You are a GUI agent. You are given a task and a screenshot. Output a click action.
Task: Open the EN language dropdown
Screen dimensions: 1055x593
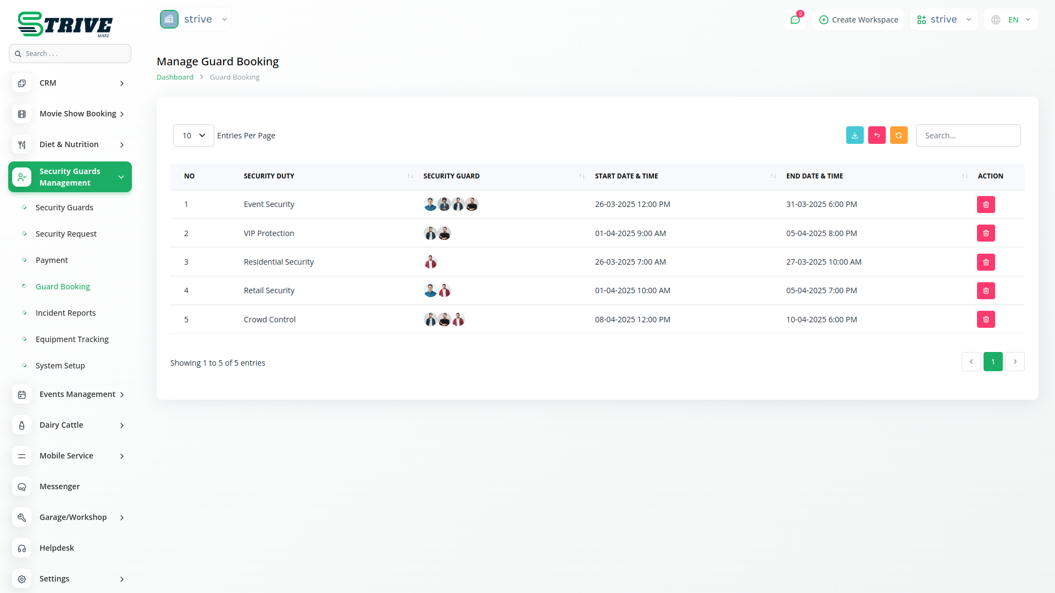pos(1011,20)
